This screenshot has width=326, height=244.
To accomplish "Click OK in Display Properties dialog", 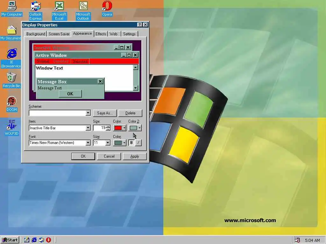I will click(x=83, y=156).
